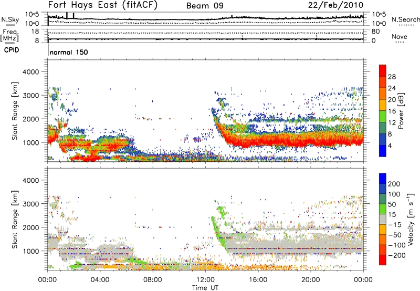Click the 08:00 time tick label

pyautogui.click(x=153, y=280)
